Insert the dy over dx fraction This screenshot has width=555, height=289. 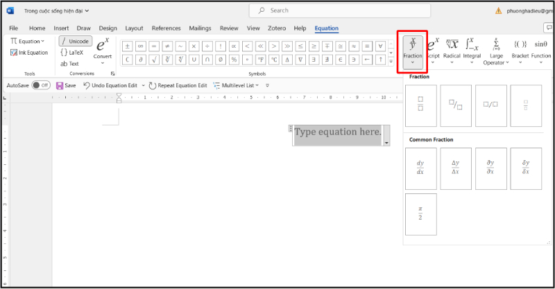pos(420,168)
